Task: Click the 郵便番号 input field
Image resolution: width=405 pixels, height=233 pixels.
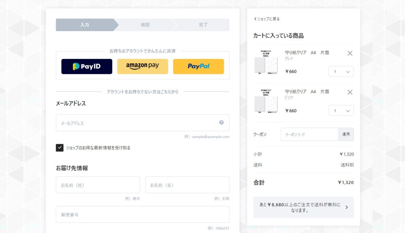Action: click(x=142, y=214)
